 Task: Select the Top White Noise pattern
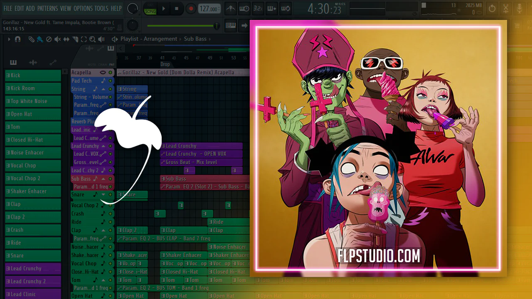pyautogui.click(x=33, y=101)
